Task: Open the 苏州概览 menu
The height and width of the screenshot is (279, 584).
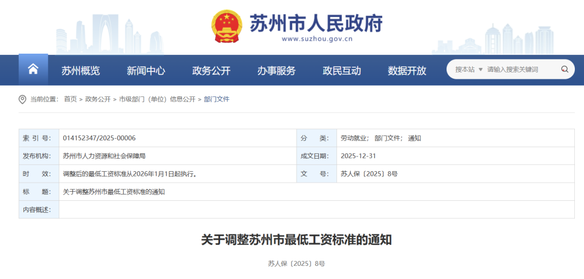Action: tap(81, 70)
